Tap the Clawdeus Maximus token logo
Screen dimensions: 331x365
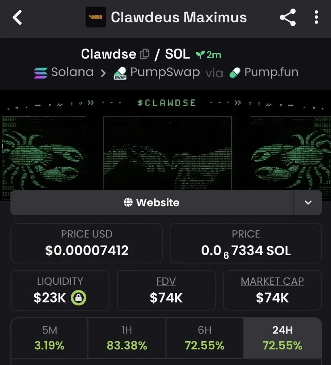pyautogui.click(x=96, y=17)
